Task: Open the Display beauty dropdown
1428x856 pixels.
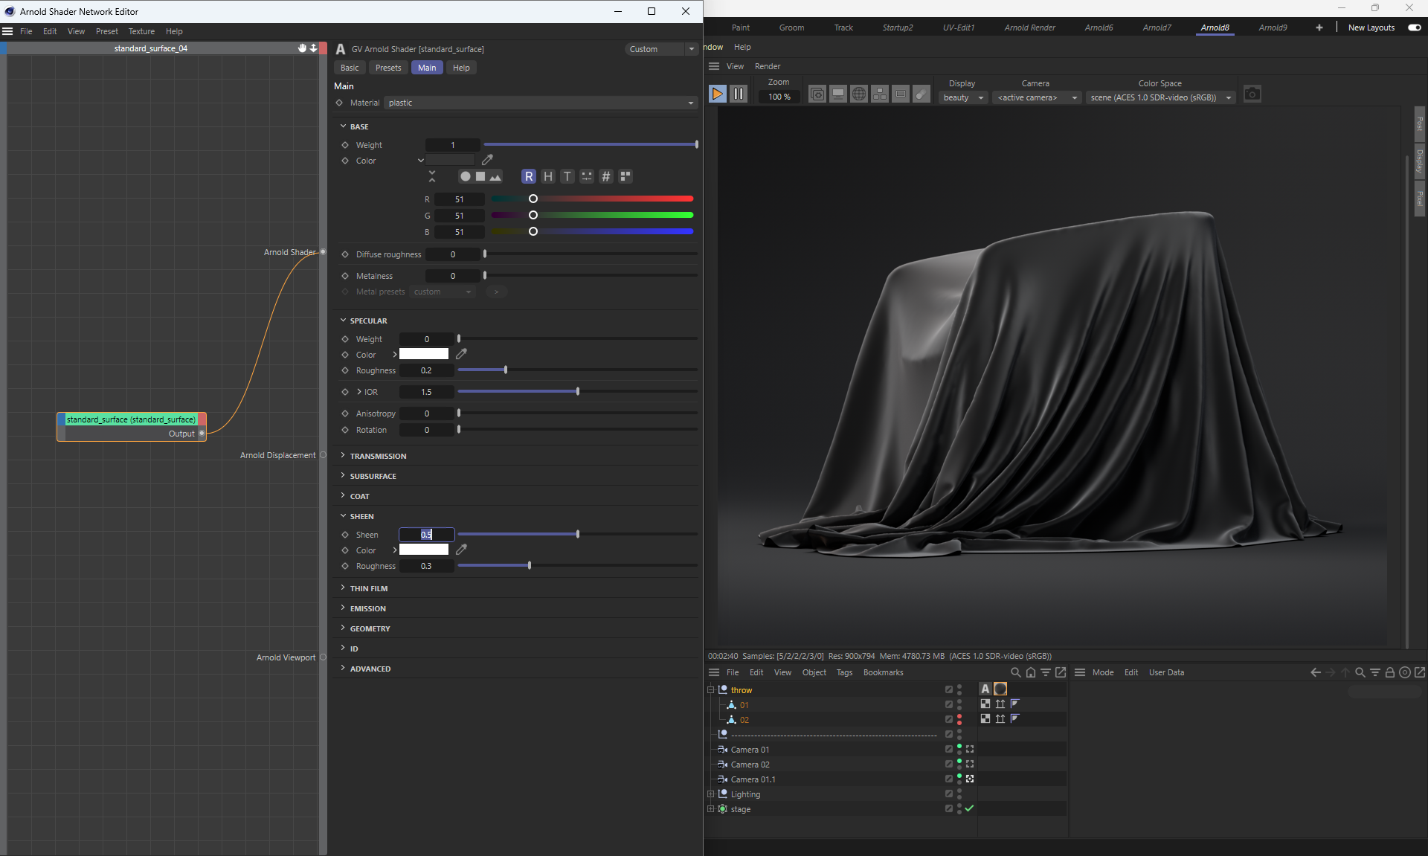Action: point(963,97)
